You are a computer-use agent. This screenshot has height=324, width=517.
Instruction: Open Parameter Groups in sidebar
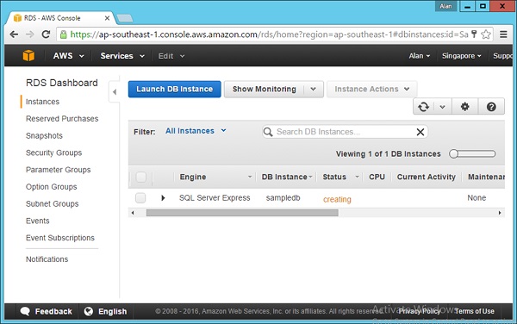pyautogui.click(x=58, y=170)
